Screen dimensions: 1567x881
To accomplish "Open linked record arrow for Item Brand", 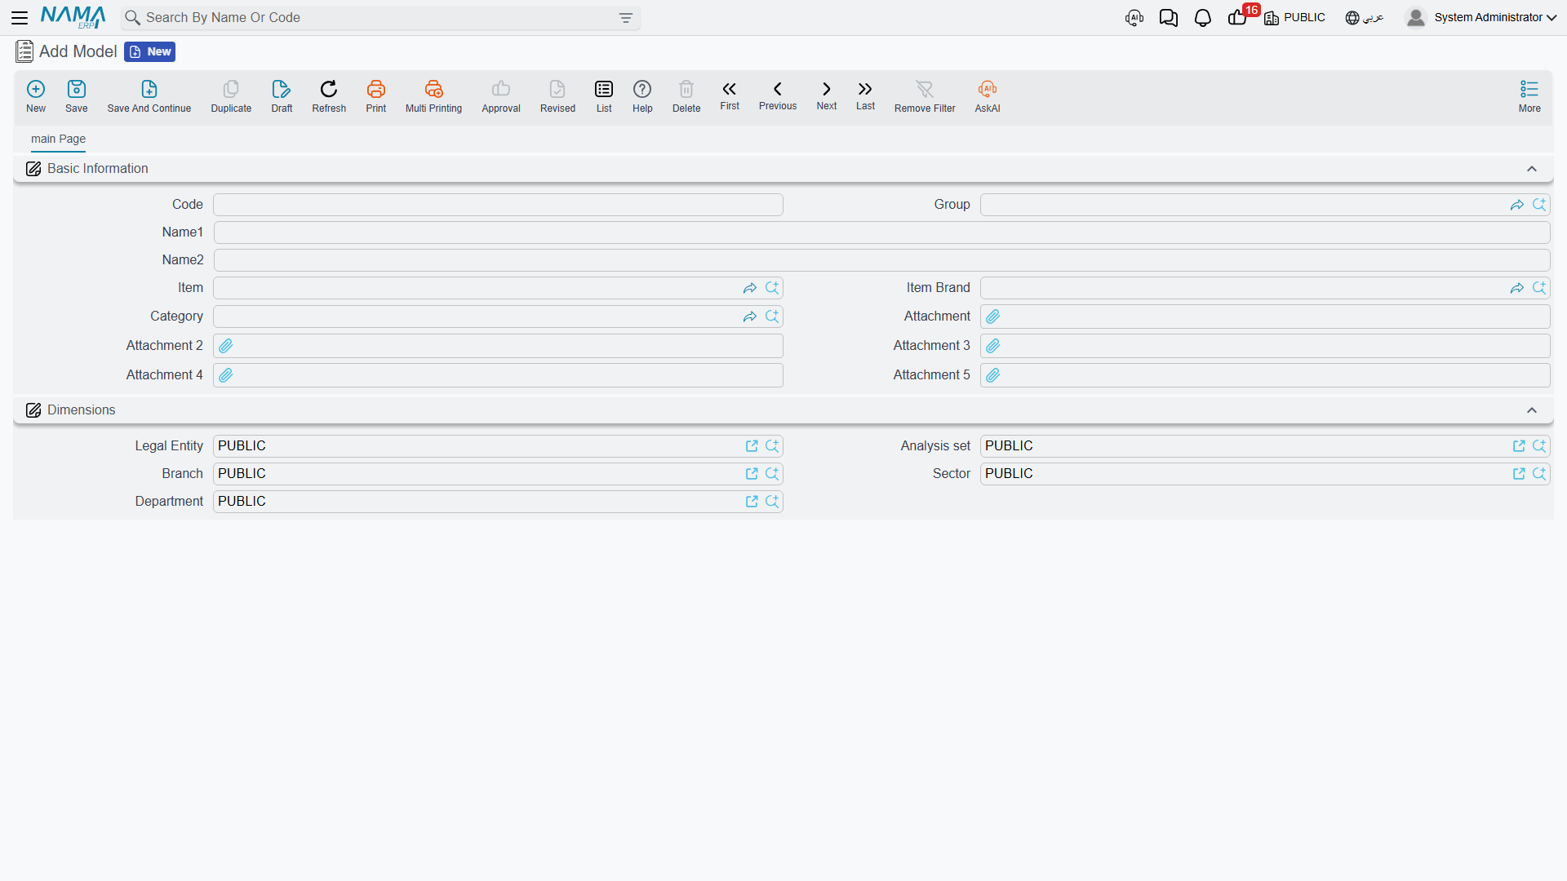I will [1517, 288].
